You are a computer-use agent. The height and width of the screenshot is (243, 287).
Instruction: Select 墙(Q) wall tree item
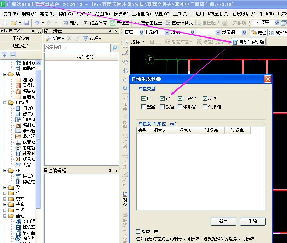(24, 80)
